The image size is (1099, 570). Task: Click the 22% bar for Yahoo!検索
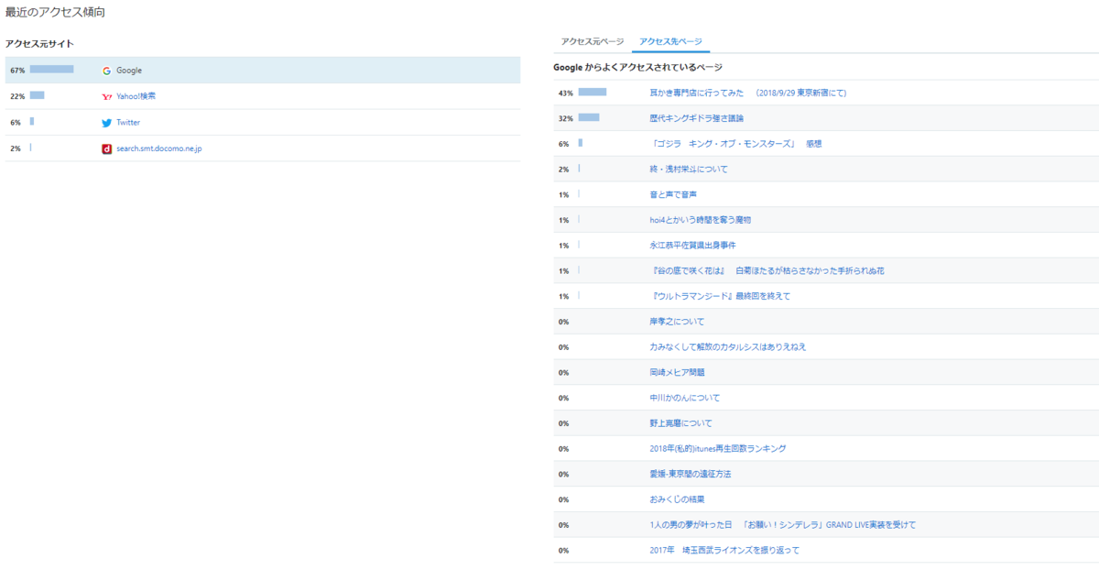click(37, 95)
